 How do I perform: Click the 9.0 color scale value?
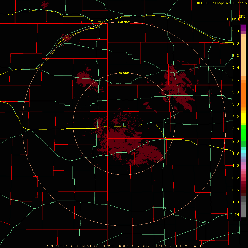pos(236,43)
